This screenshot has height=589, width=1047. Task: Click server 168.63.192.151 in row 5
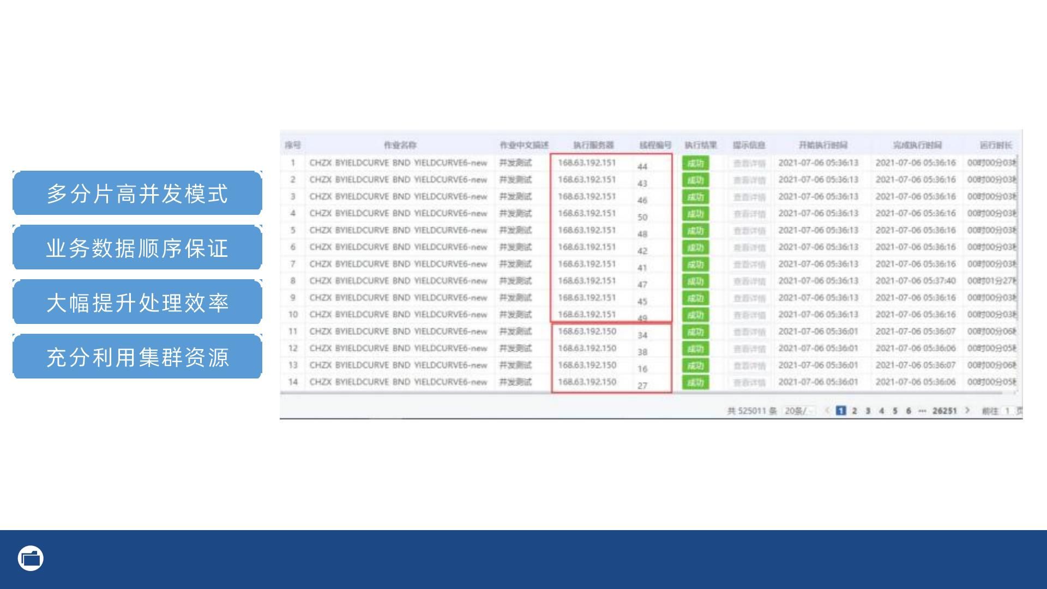click(587, 230)
